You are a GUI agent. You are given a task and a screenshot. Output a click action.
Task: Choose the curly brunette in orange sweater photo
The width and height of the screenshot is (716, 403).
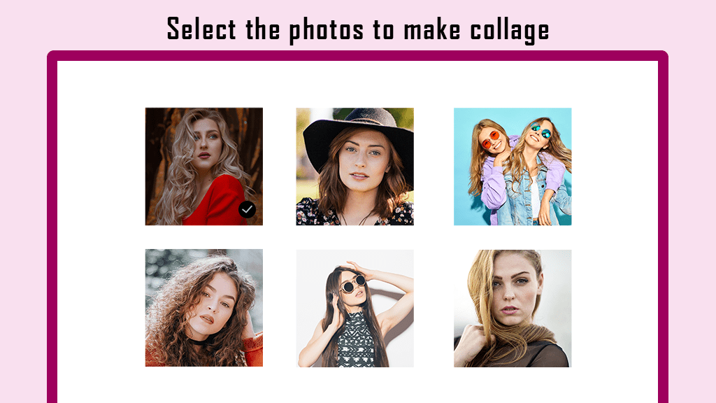(x=204, y=308)
